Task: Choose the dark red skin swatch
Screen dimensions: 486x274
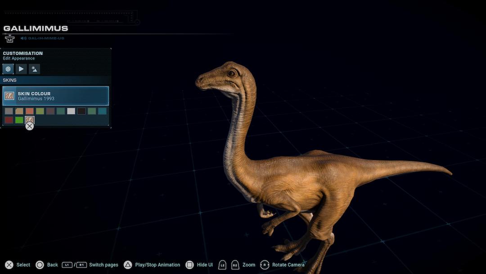Action: (x=9, y=120)
